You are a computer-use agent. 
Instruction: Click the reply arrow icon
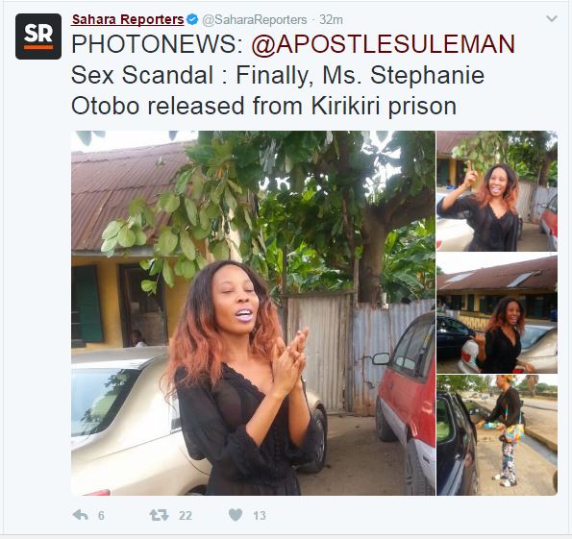click(x=80, y=515)
